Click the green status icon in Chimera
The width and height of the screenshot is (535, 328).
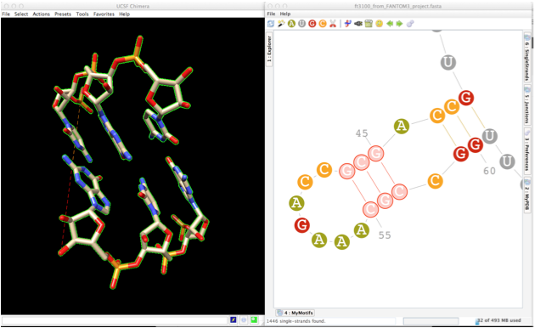coord(254,320)
